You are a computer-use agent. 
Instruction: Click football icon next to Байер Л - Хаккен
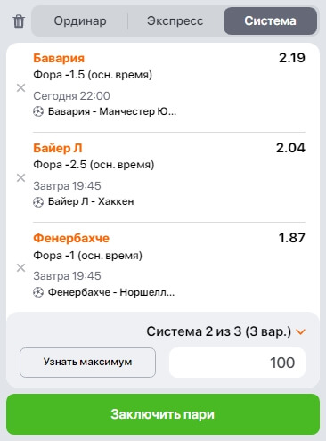(x=38, y=202)
